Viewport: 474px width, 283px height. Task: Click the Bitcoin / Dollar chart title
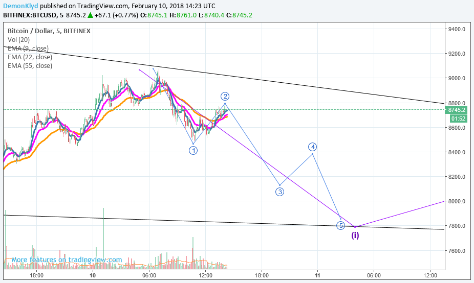[x=49, y=31]
